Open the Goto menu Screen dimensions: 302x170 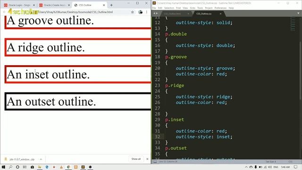193,8
